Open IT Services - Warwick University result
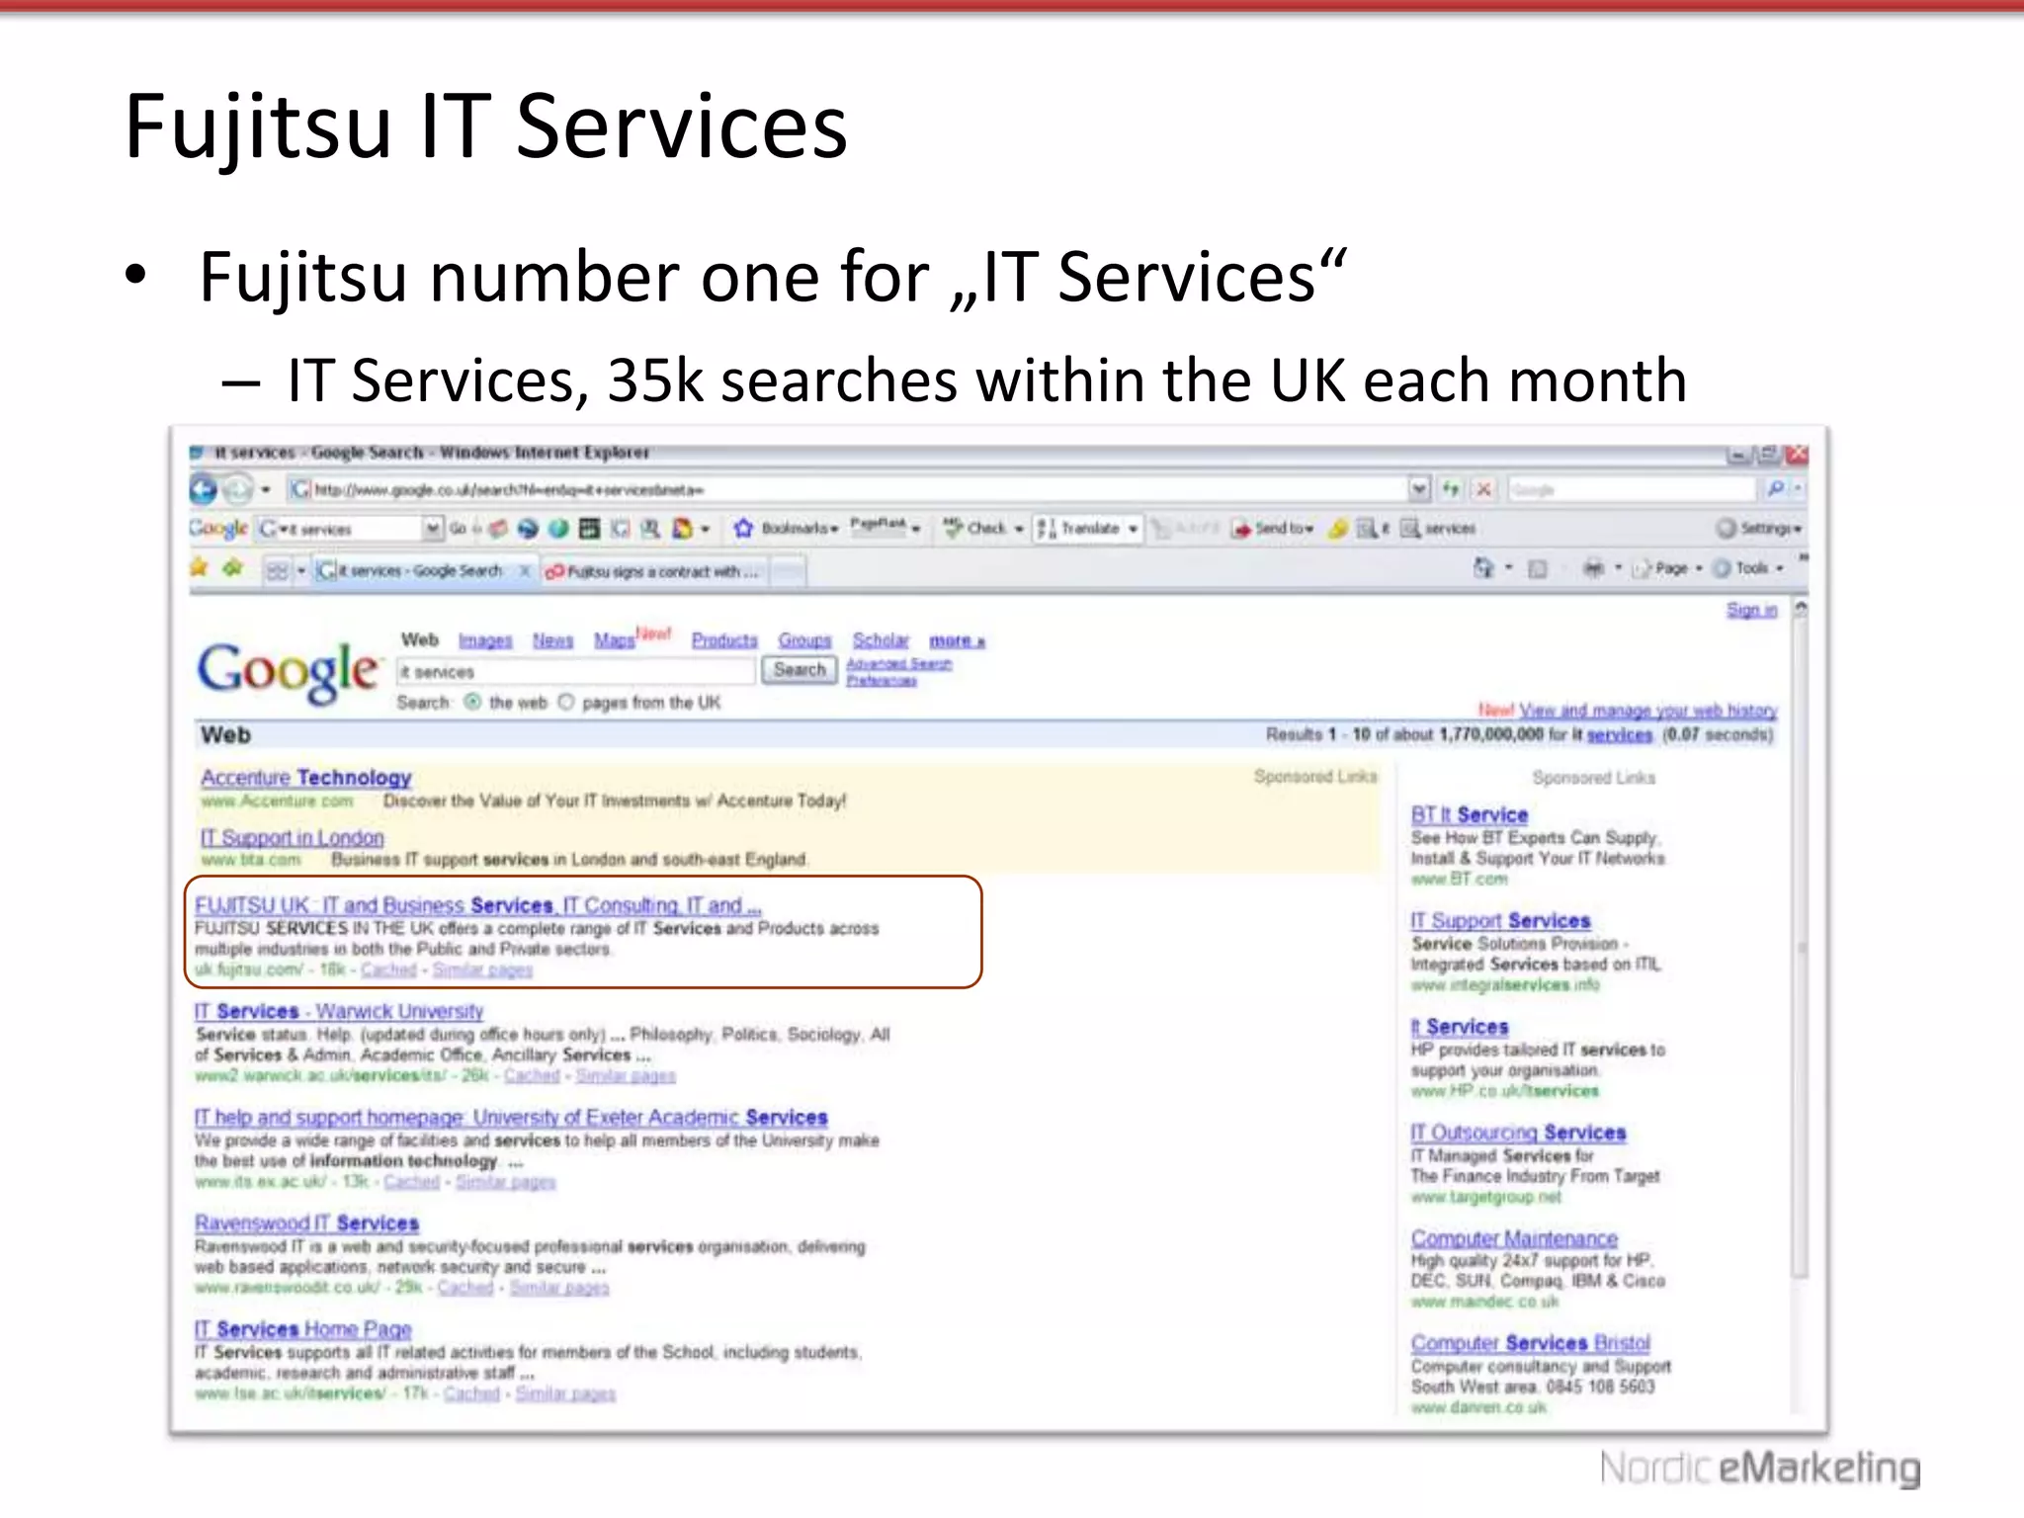Viewport: 2024px width, 1518px height. click(x=339, y=1012)
